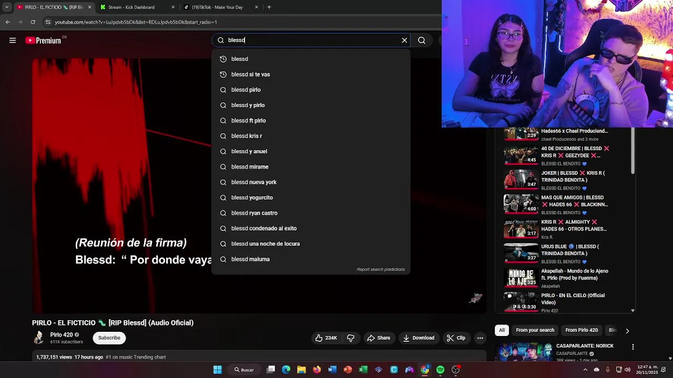Select suggestion 'blessd y pirlo'

(311, 105)
